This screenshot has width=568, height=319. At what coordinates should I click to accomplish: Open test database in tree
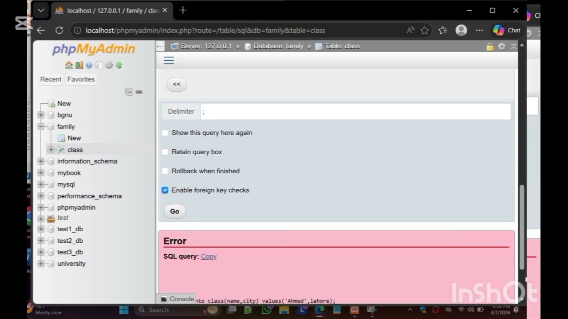click(63, 218)
